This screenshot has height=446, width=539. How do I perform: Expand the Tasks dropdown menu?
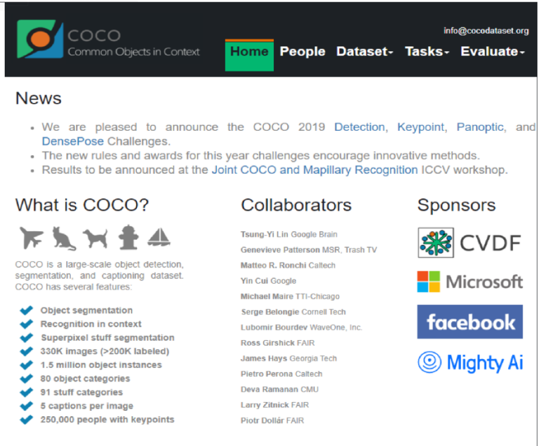(x=427, y=52)
